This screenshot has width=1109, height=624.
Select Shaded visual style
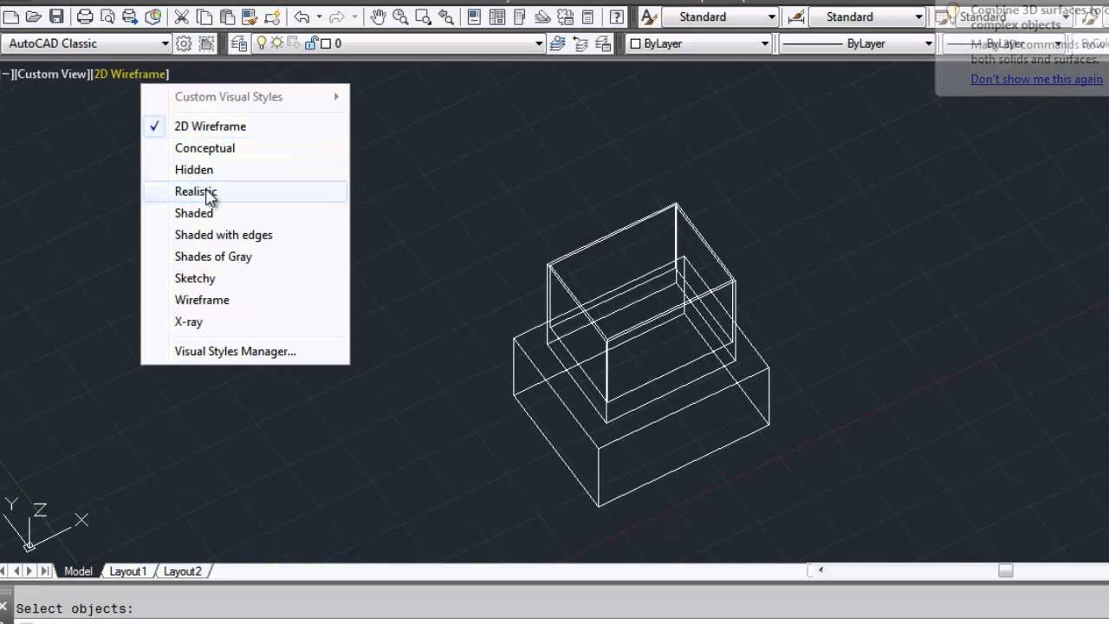245,213
